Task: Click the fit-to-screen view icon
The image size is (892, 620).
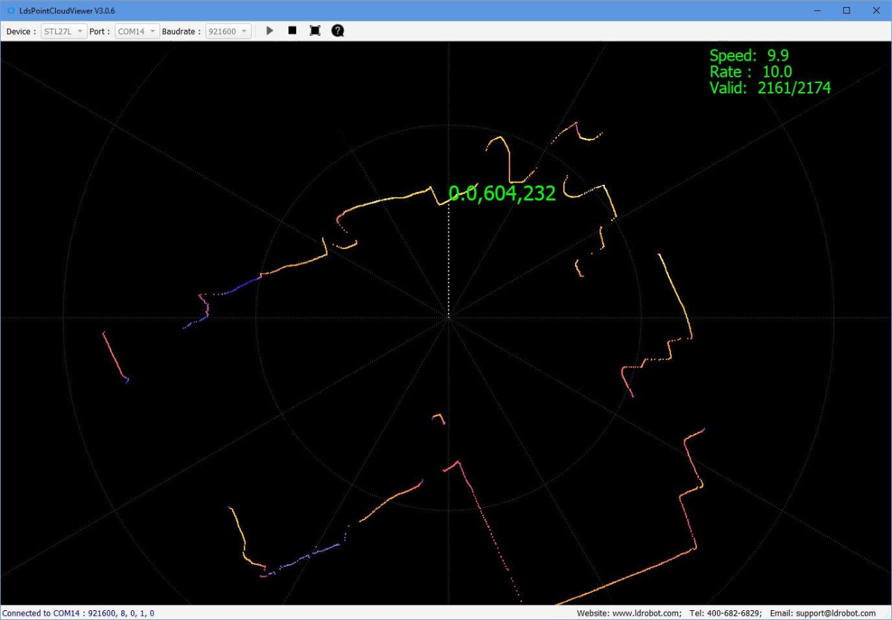Action: pos(315,31)
